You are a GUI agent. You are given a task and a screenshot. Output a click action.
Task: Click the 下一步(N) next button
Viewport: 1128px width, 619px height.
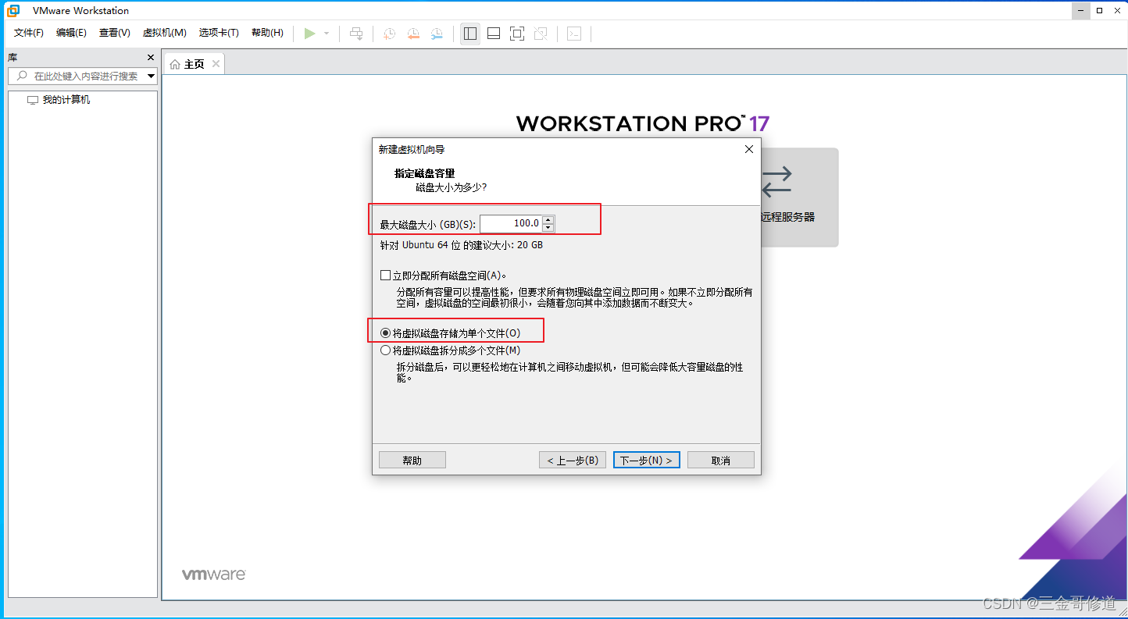click(647, 460)
